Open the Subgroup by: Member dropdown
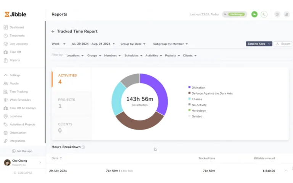The width and height of the screenshot is (293, 183). (x=171, y=44)
